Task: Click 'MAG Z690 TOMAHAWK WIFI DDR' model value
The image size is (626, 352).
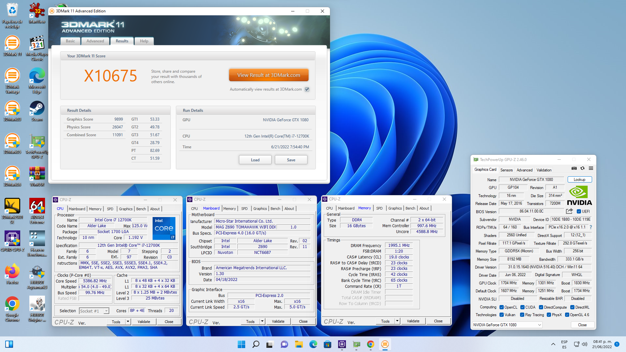Action: tap(246, 227)
